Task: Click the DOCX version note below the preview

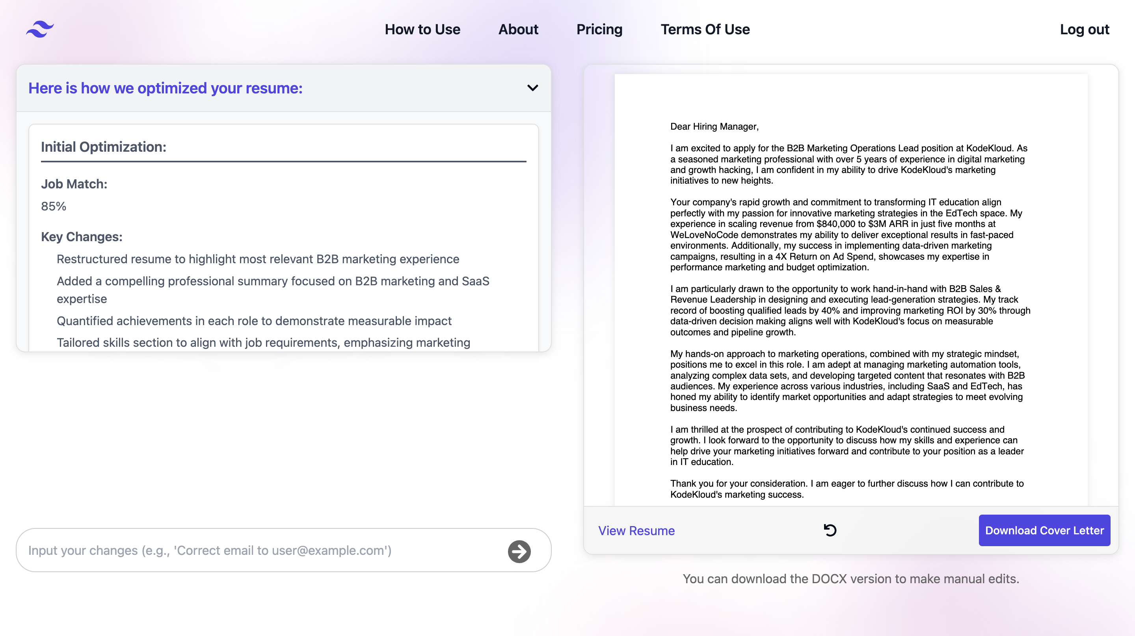Action: [851, 579]
